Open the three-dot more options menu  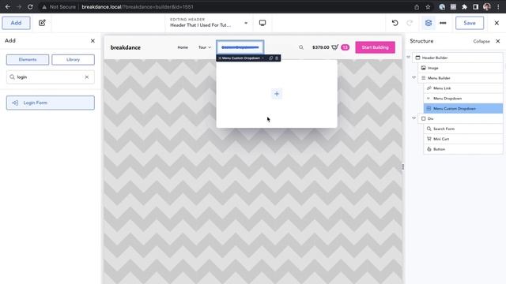[x=443, y=23]
